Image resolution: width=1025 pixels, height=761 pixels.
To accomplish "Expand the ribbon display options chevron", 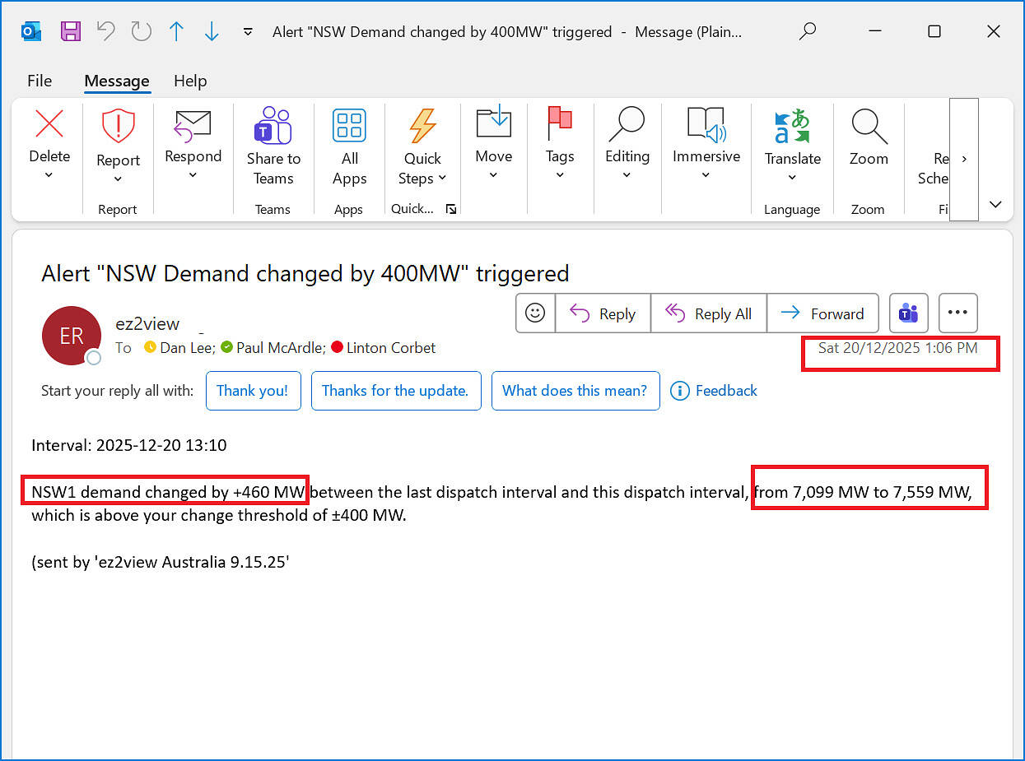I will (995, 204).
